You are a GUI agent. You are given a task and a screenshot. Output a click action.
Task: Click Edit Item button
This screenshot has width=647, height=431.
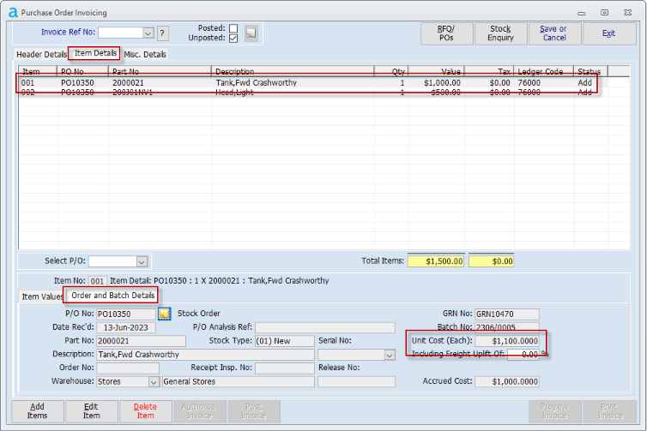click(x=92, y=411)
